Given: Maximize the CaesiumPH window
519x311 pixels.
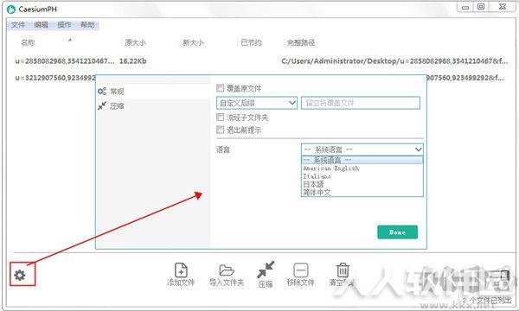Looking at the screenshot, I should tap(481, 7).
